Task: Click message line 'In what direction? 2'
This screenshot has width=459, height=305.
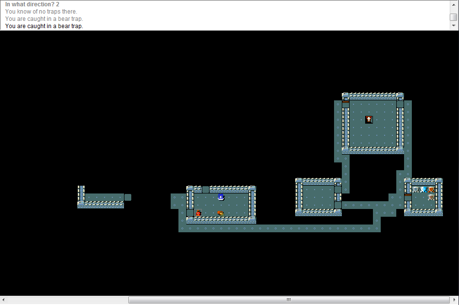Action: [32, 4]
